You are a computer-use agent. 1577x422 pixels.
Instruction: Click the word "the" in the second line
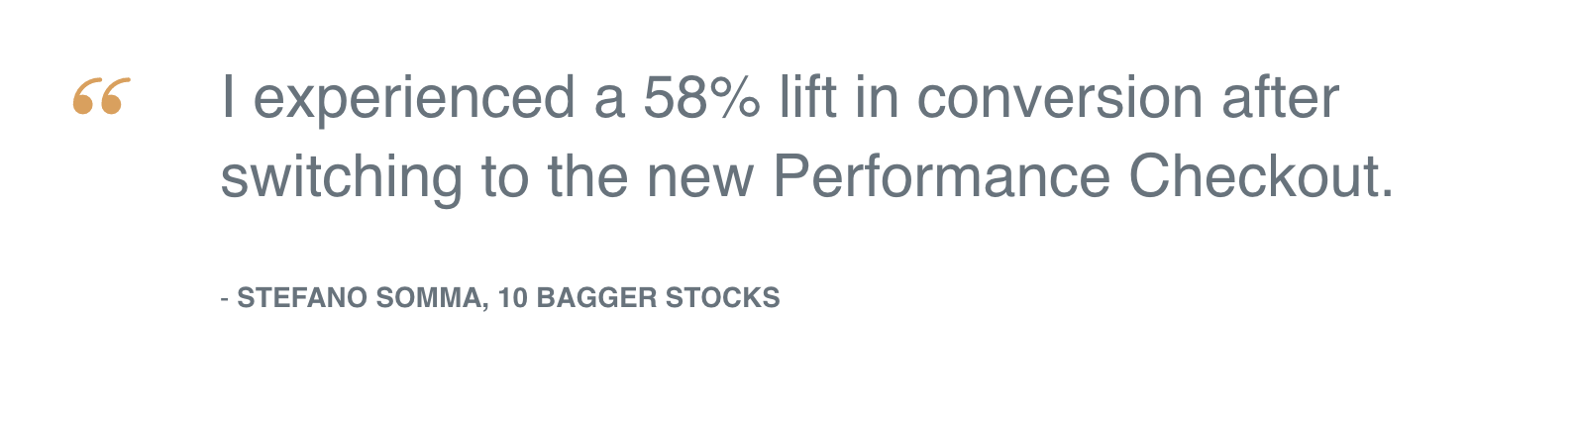(x=588, y=176)
